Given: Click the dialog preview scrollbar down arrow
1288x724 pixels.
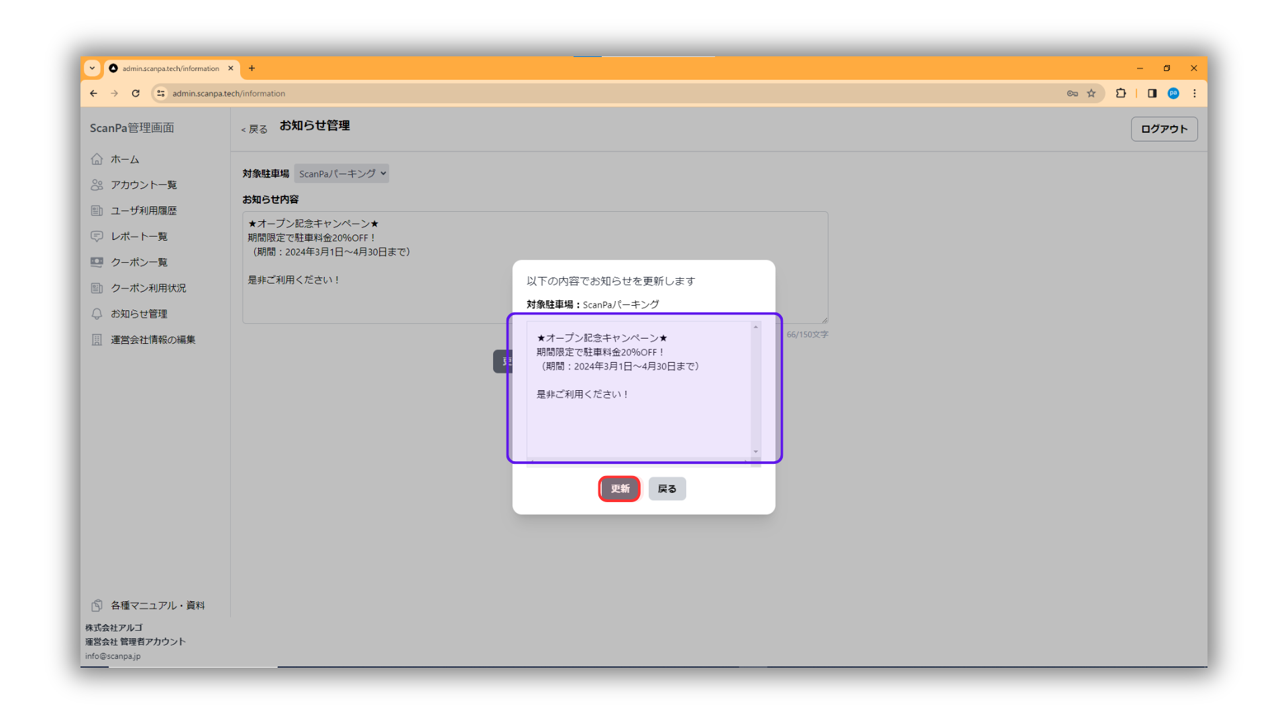Looking at the screenshot, I should pos(755,452).
